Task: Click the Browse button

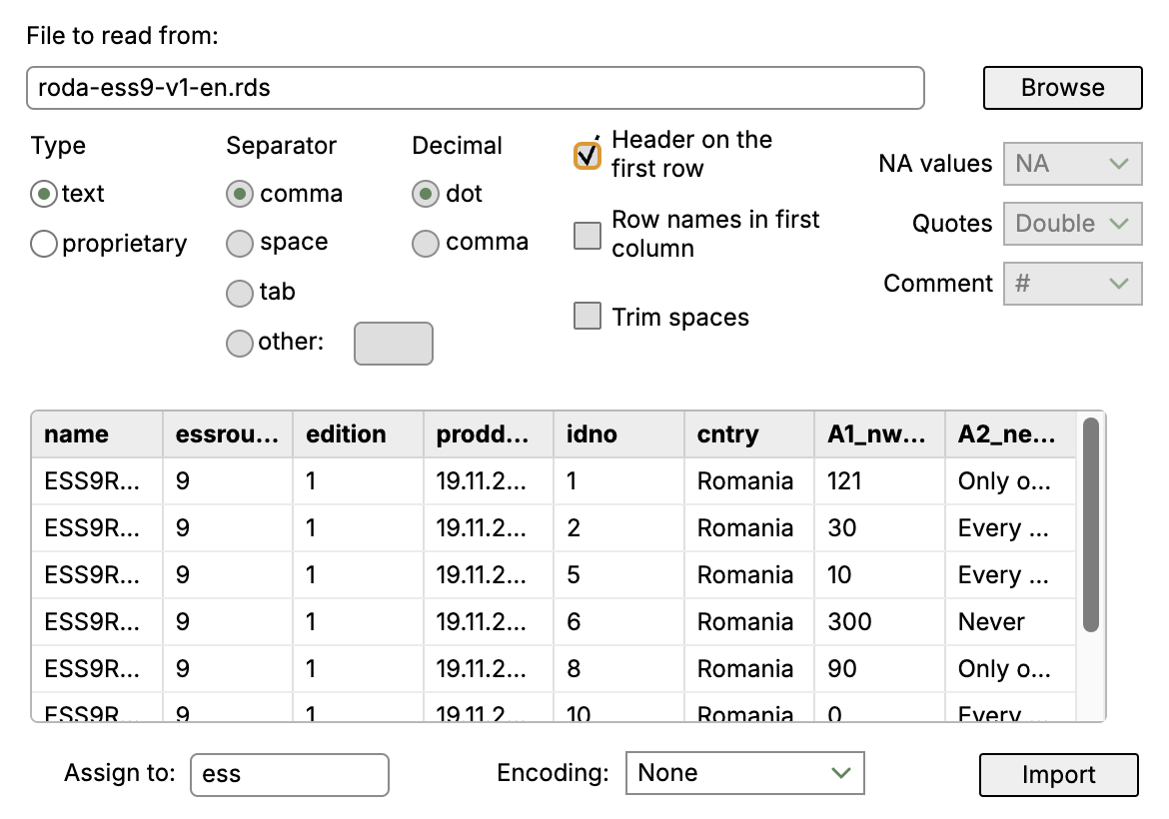Action: [1062, 88]
